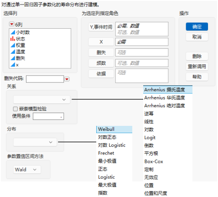Choose 定制 relationship
Viewport: 218px width, 197px height.
tap(168, 169)
